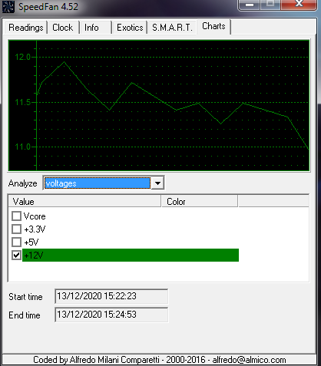The image size is (321, 366).
Task: Open the Exotics tab
Action: [x=130, y=28]
